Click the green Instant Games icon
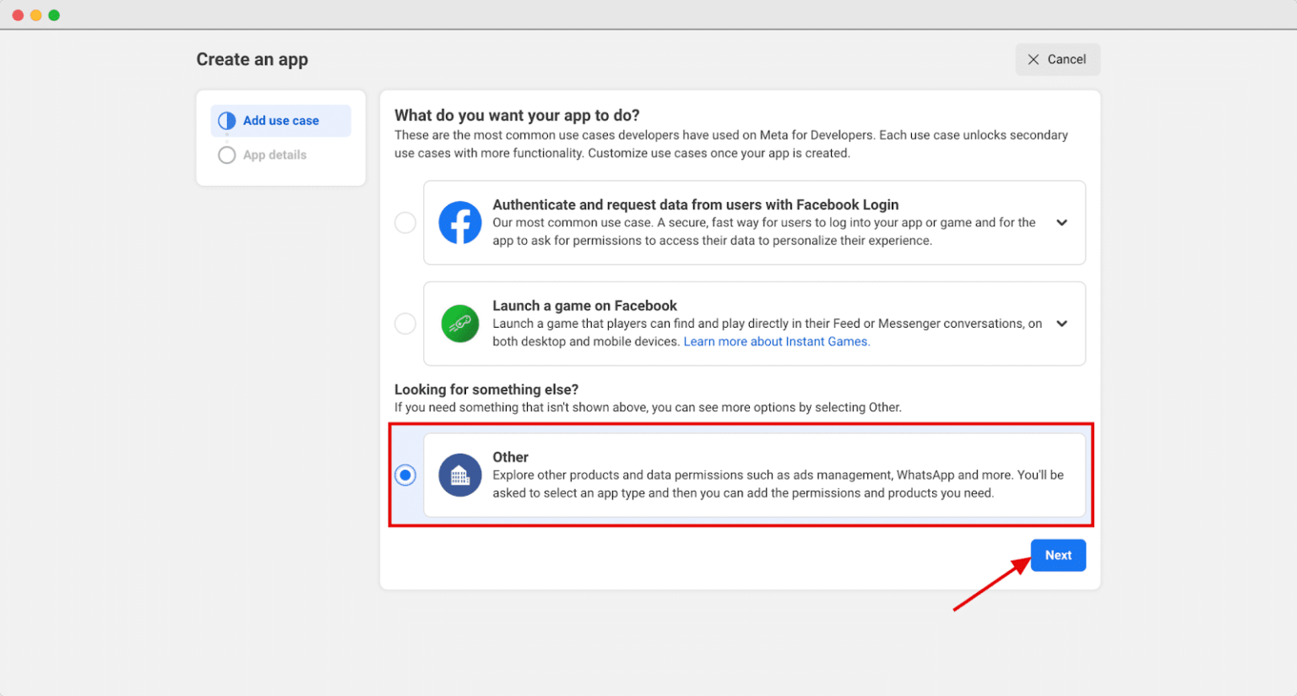The width and height of the screenshot is (1297, 696). (x=460, y=324)
